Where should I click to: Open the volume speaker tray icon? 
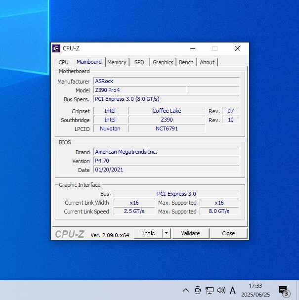221,290
